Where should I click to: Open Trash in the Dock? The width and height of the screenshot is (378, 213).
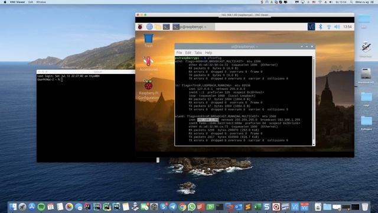point(365,206)
